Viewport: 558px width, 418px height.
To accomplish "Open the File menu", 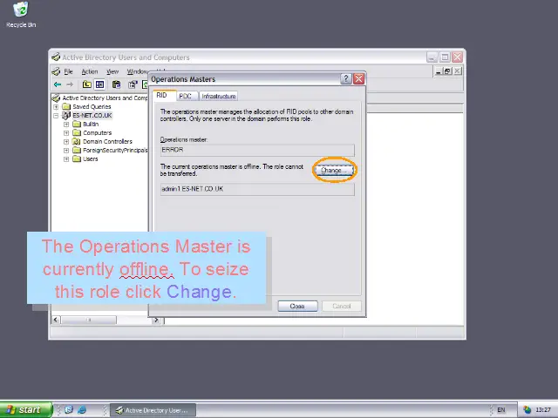I will click(x=68, y=71).
